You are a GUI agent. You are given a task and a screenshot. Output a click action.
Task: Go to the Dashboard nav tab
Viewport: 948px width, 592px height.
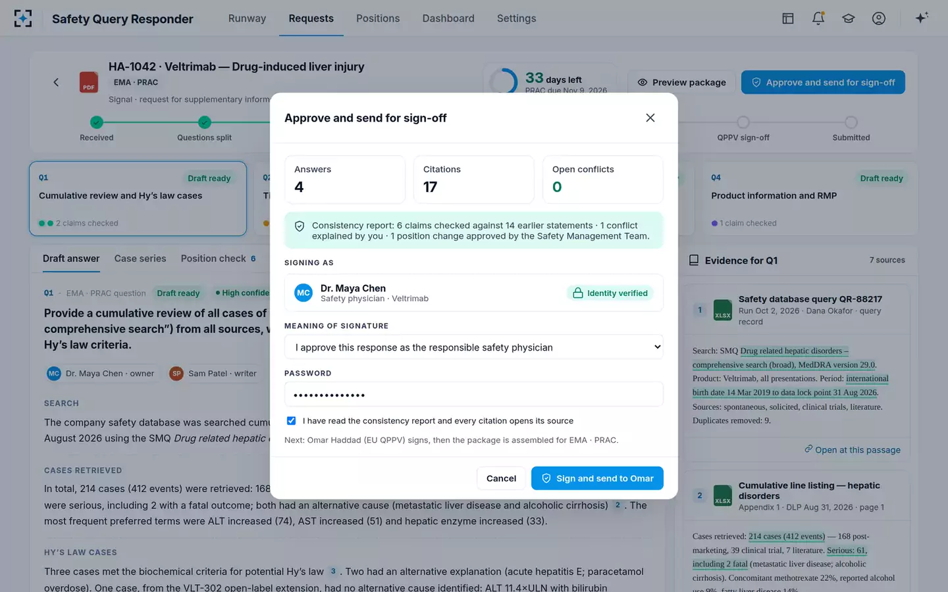448,18
